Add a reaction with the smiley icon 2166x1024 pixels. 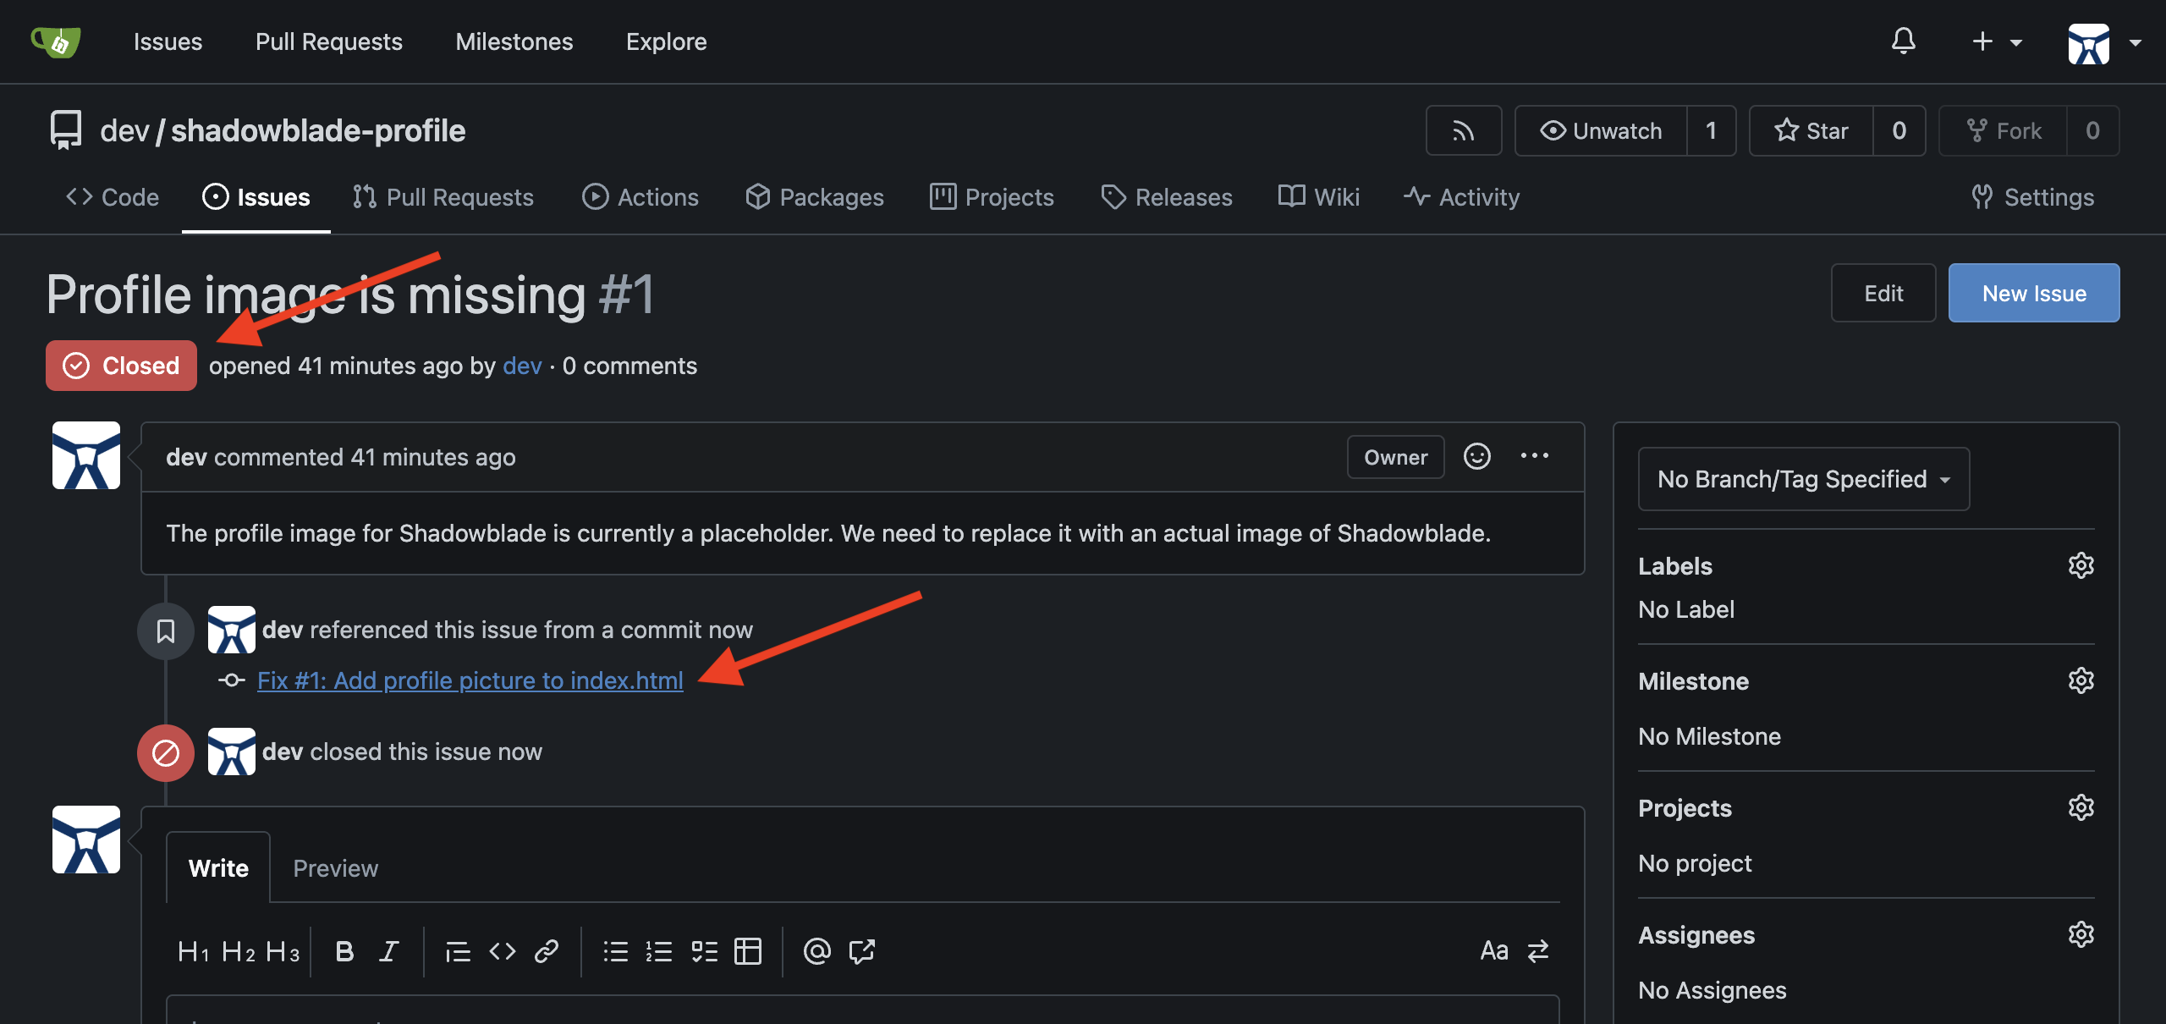click(1476, 457)
